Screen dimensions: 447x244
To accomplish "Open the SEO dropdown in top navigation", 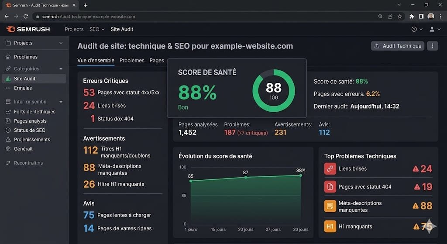I will (97, 29).
